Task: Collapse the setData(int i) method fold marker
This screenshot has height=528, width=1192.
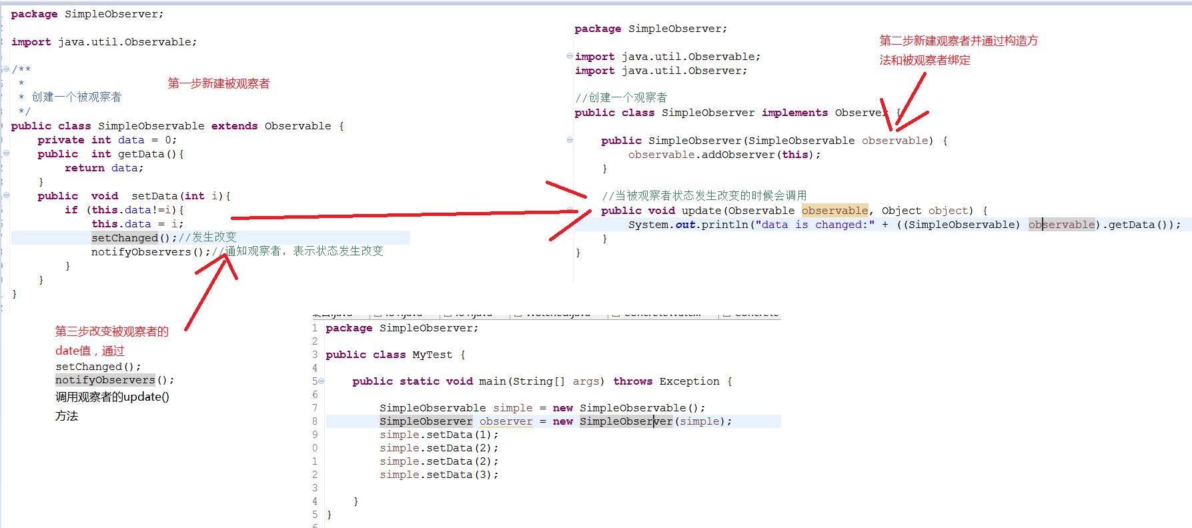Action: [6, 195]
